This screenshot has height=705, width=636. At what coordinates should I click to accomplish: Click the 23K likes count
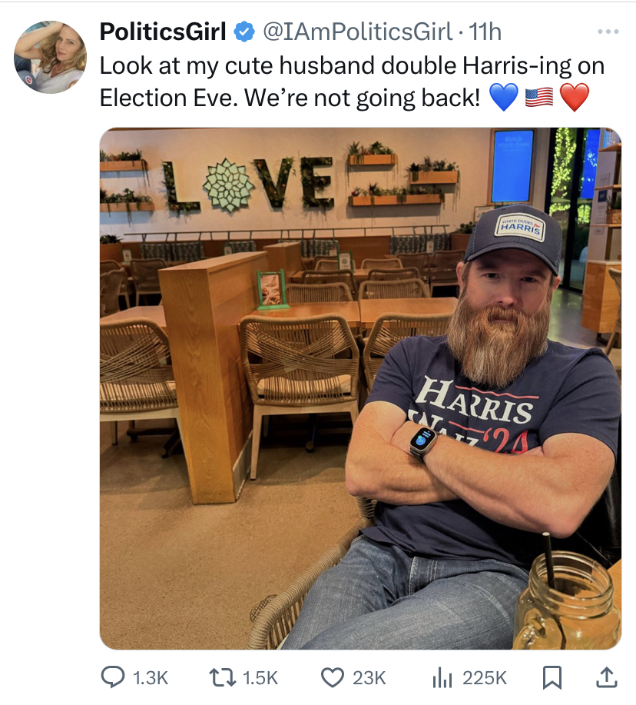pyautogui.click(x=369, y=677)
